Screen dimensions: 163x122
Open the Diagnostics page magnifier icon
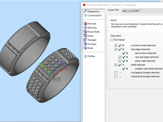pyautogui.click(x=85, y=11)
